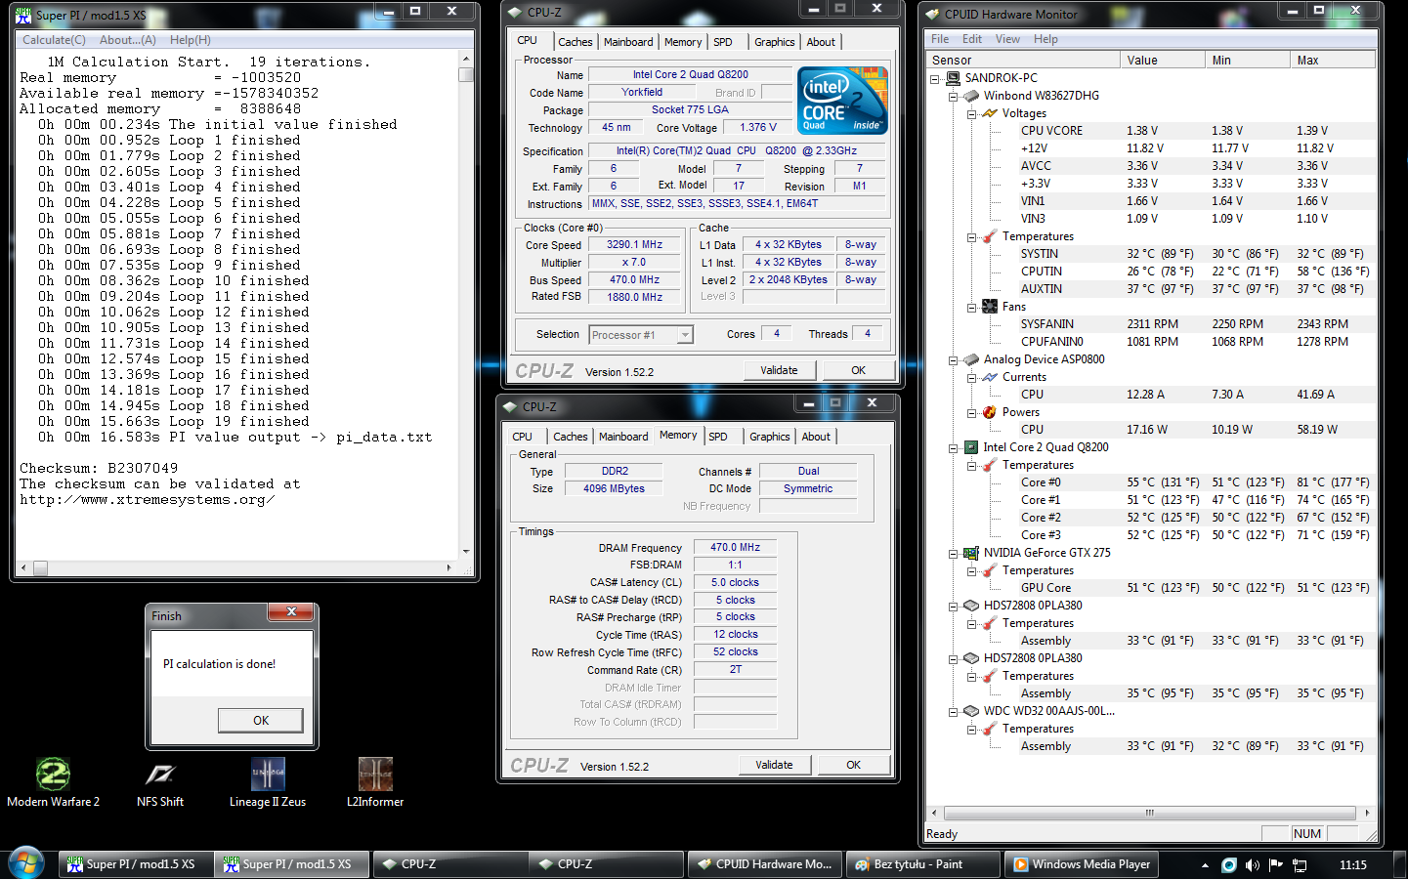Click Validate in the CPU-Z Memory window
Image resolution: width=1408 pixels, height=880 pixels.
point(774,765)
